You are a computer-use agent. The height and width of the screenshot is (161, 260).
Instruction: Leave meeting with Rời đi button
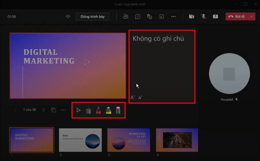(x=236, y=16)
